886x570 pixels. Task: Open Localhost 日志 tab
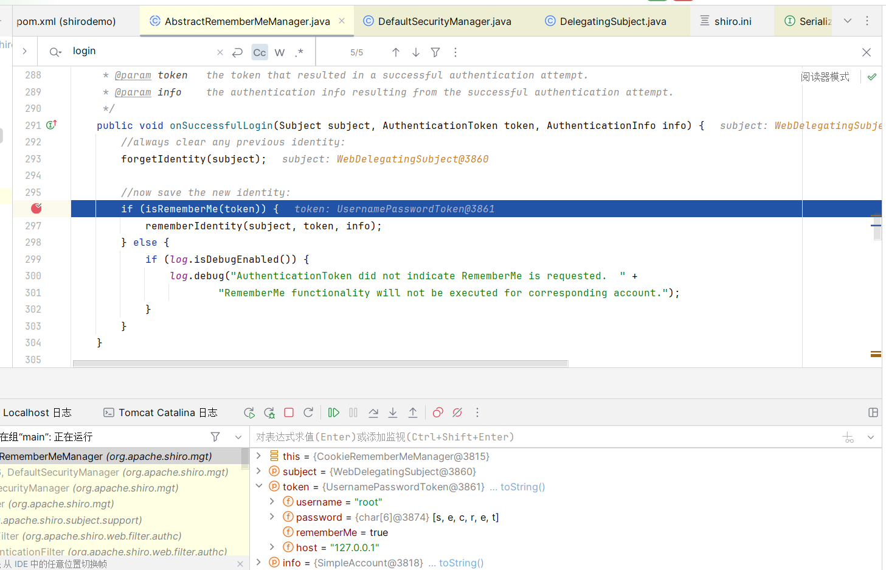tap(36, 412)
